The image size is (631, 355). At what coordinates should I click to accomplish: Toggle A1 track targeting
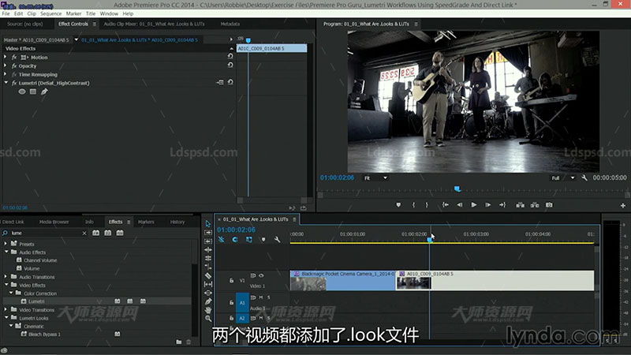click(x=242, y=302)
